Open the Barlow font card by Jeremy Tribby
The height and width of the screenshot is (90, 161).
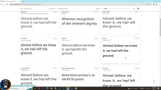coord(80,50)
